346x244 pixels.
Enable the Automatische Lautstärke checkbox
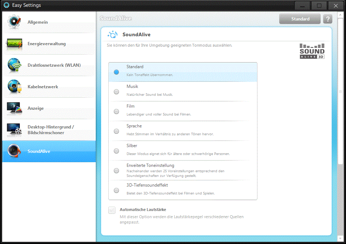click(x=112, y=210)
